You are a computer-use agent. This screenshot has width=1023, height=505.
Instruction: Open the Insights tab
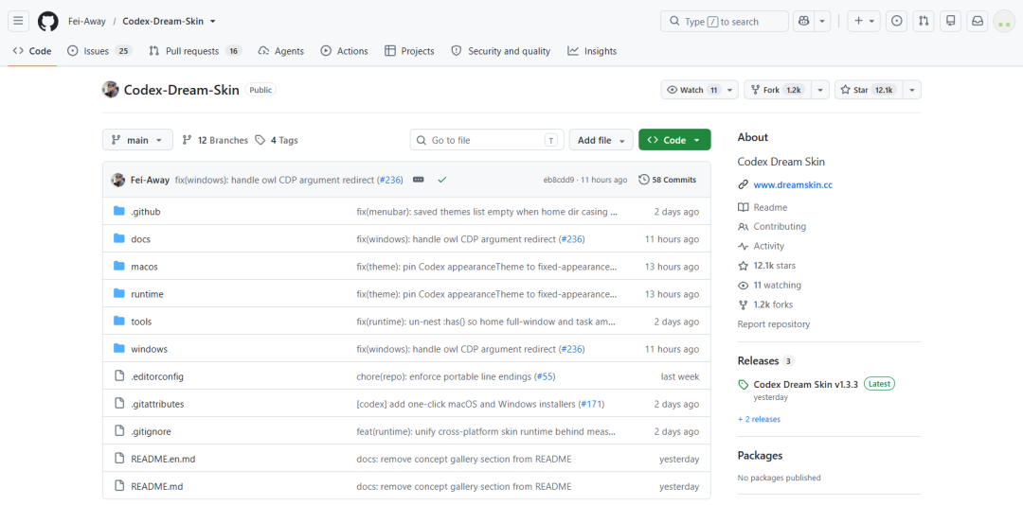point(592,51)
